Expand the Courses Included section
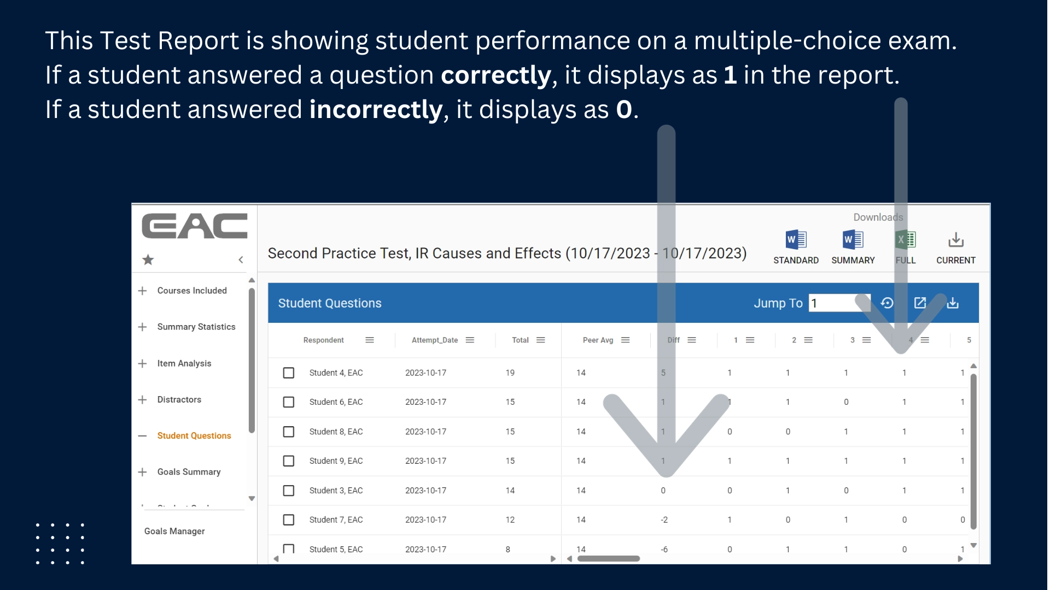 [143, 290]
